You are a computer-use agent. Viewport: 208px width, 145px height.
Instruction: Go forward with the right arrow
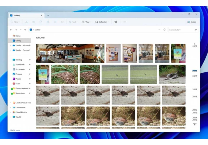16,30
